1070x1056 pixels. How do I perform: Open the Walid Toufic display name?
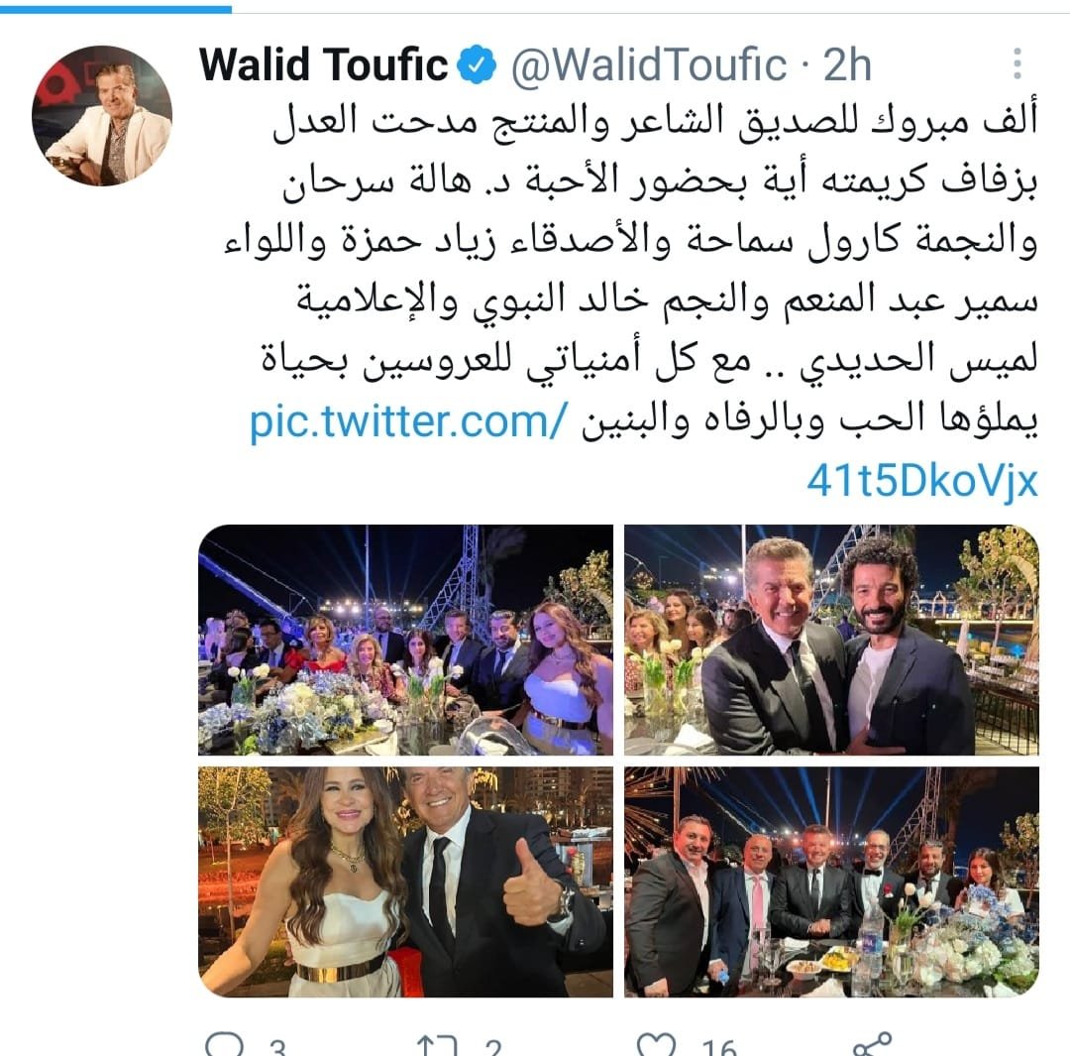(323, 64)
